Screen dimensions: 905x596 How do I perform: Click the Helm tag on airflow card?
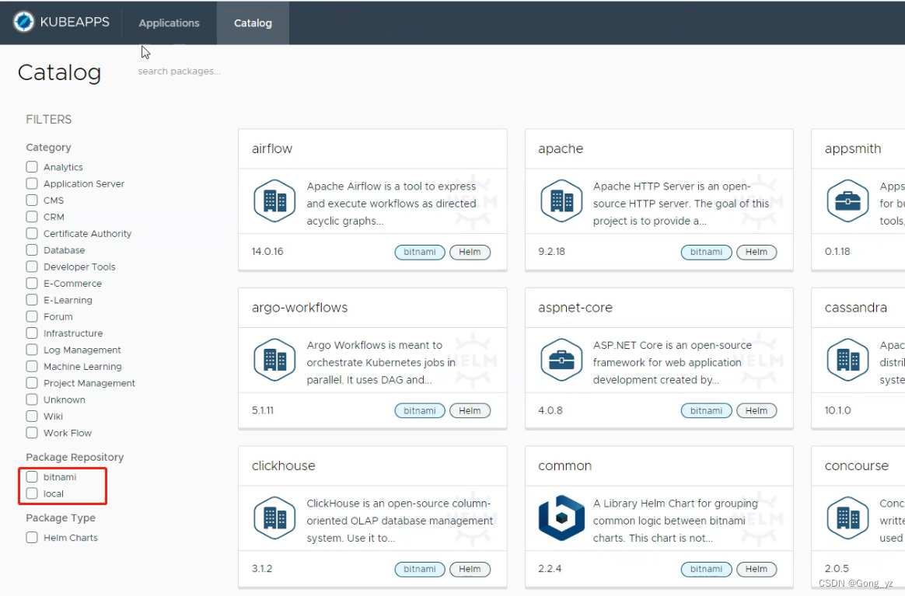point(470,252)
